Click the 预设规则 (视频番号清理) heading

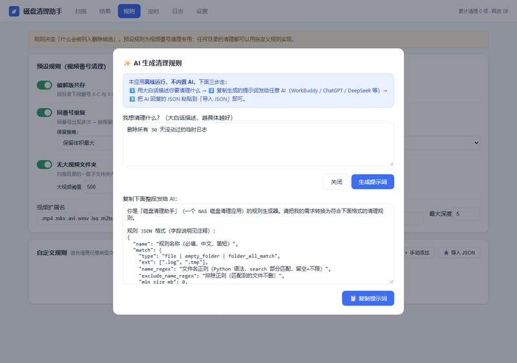[71, 67]
